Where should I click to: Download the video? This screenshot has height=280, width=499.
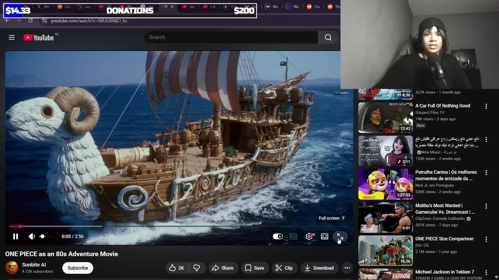click(x=319, y=268)
